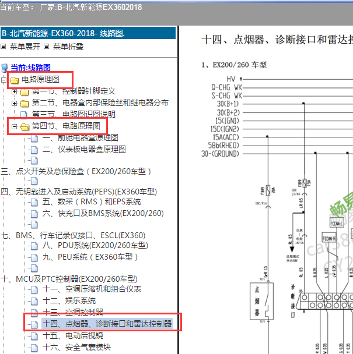Click the 电路原理图 open folder icon
Screen dimensions: 353x354
pyautogui.click(x=14, y=80)
